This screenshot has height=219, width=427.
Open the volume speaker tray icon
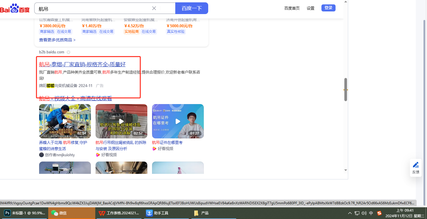click(364, 213)
